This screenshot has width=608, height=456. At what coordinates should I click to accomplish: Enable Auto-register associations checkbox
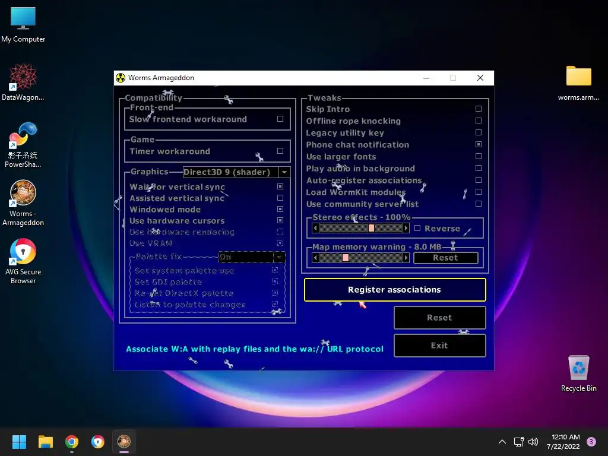click(479, 180)
